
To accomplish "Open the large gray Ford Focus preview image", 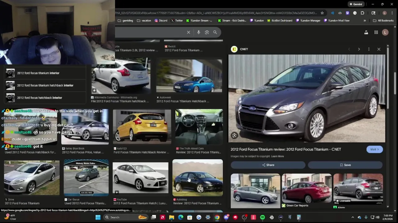I will [x=307, y=98].
